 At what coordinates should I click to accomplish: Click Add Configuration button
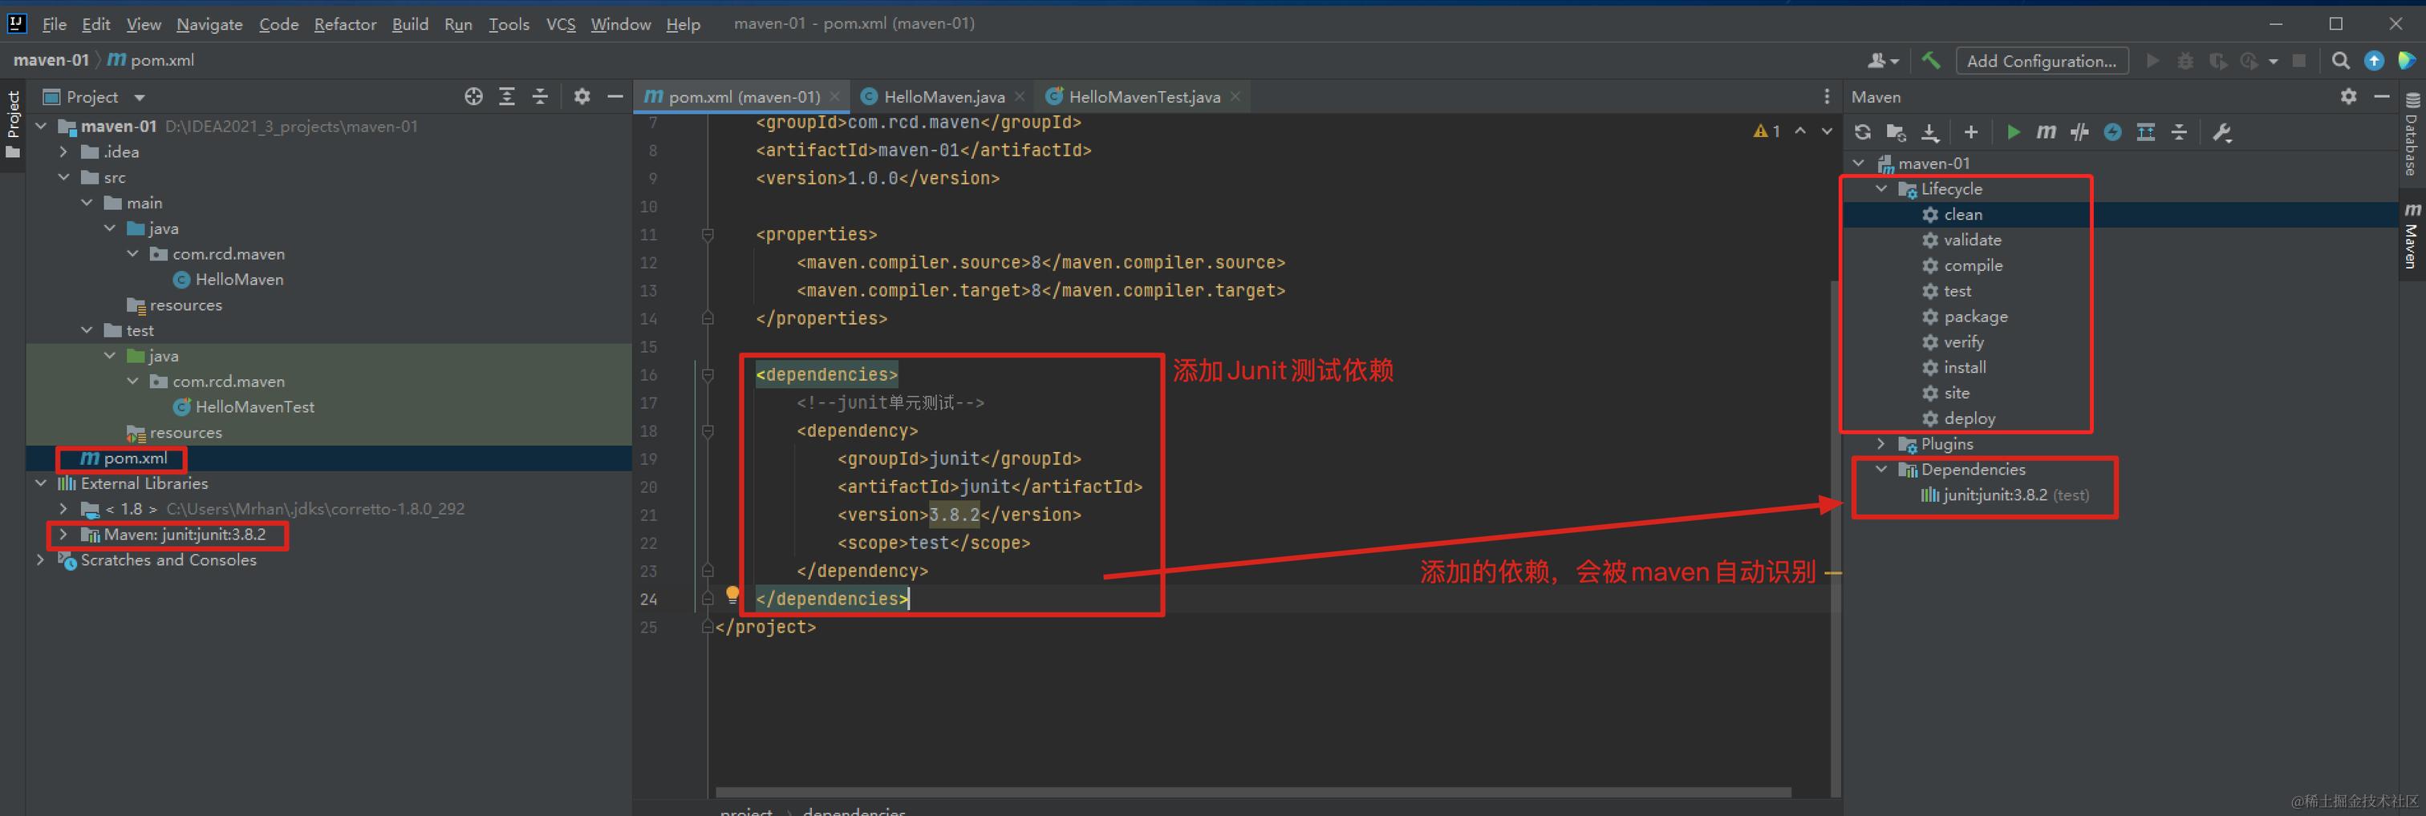(x=2042, y=61)
